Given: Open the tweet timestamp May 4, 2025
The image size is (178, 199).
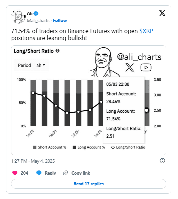Looking at the screenshot, I should tap(33, 161).
